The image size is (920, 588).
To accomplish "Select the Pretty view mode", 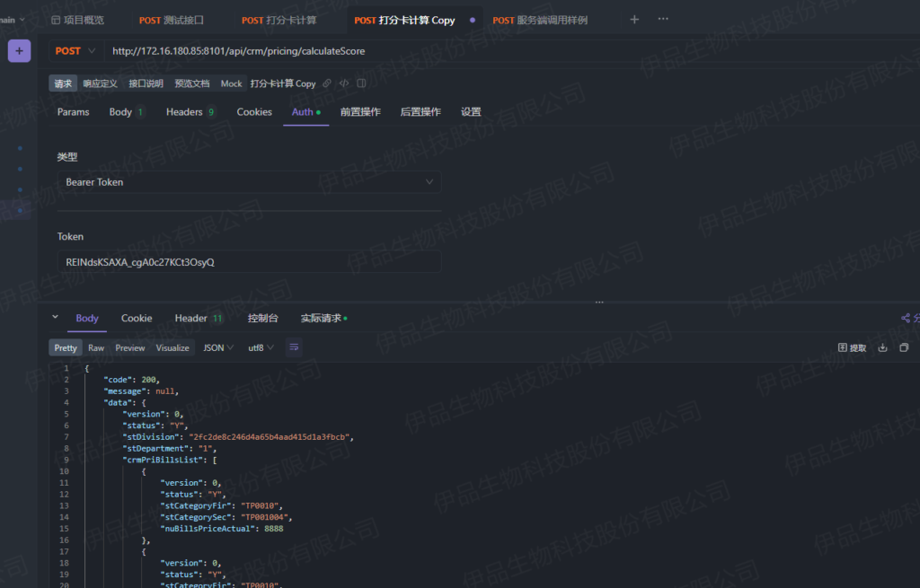I will tap(66, 347).
